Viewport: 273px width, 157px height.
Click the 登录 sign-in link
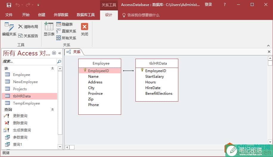tap(208, 4)
